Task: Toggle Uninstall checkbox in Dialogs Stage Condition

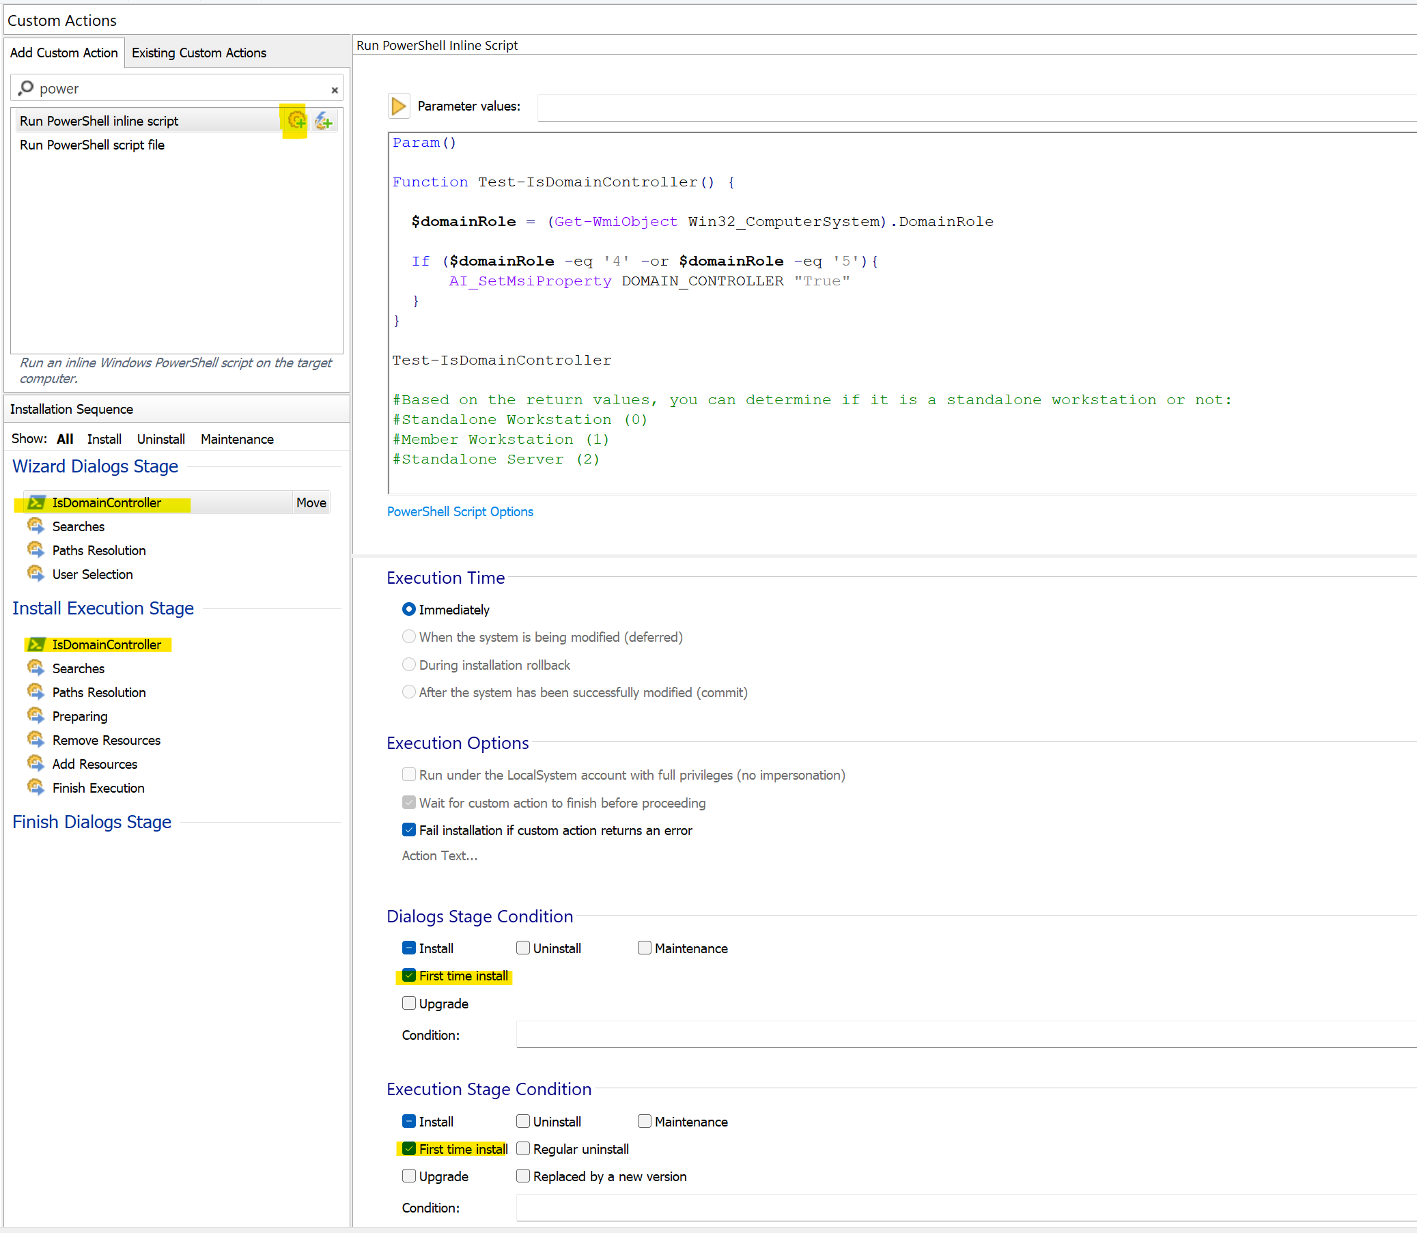Action: 523,948
